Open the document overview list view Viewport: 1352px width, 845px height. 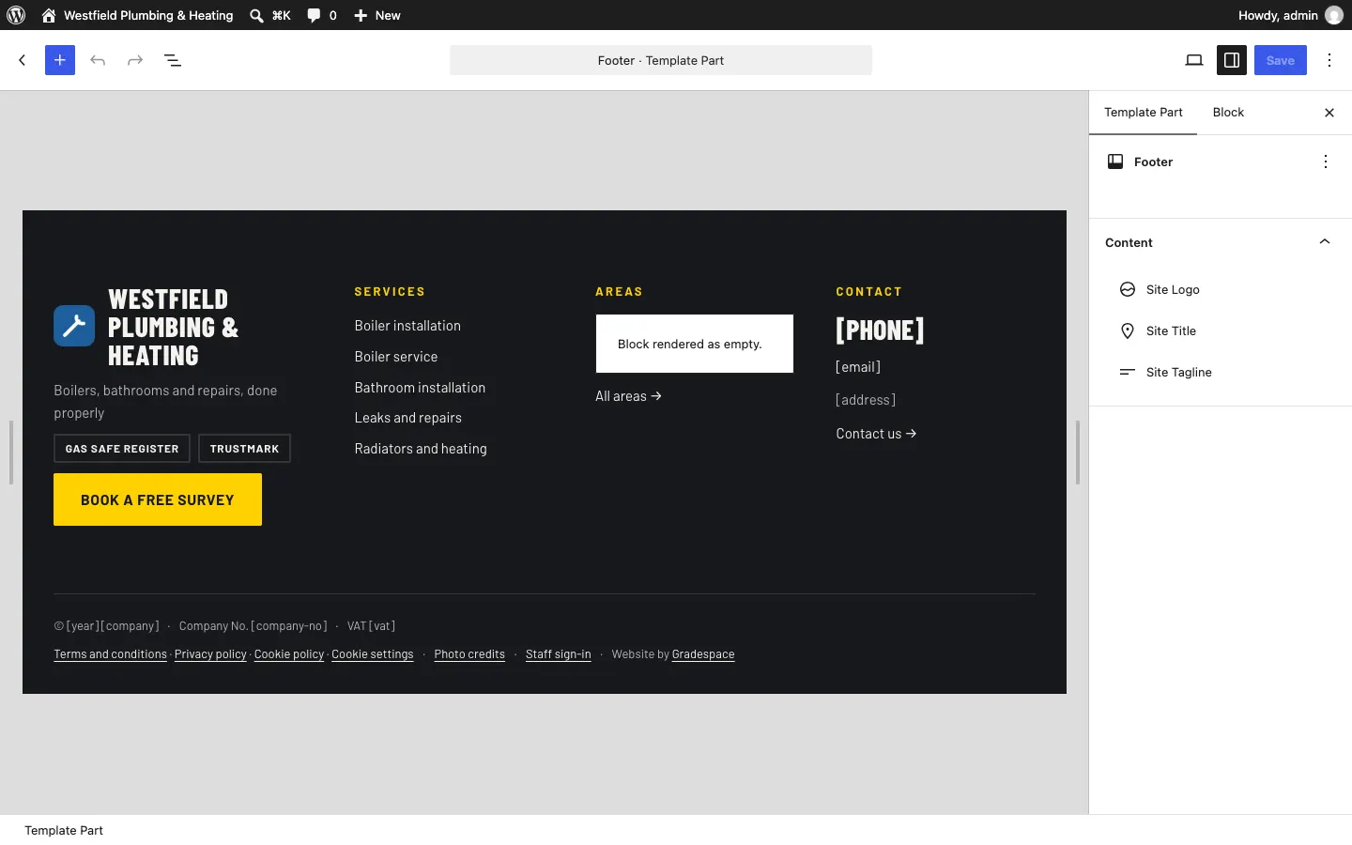173,60
